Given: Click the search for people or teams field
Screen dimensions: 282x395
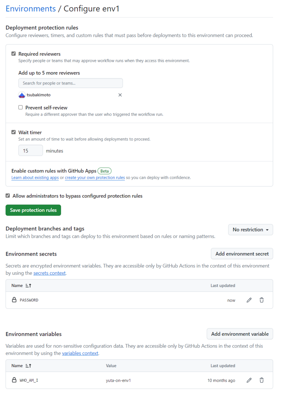Looking at the screenshot, I should 70,83.
